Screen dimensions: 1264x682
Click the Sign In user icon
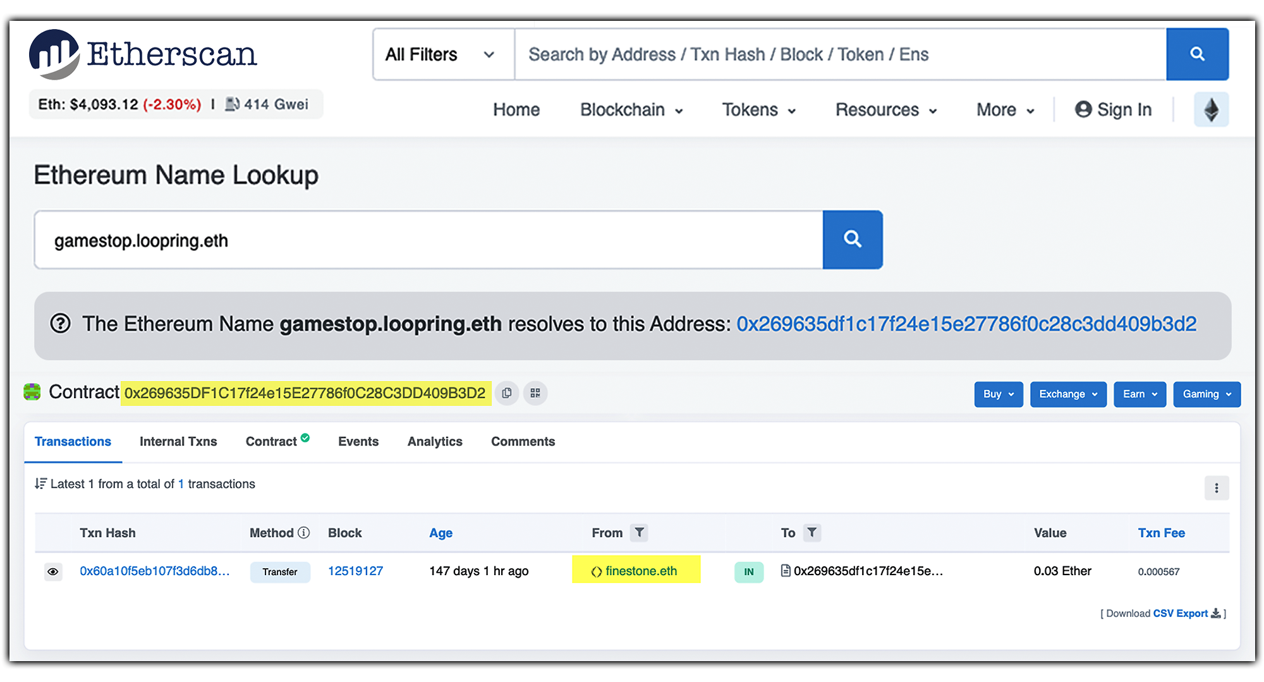pos(1083,110)
